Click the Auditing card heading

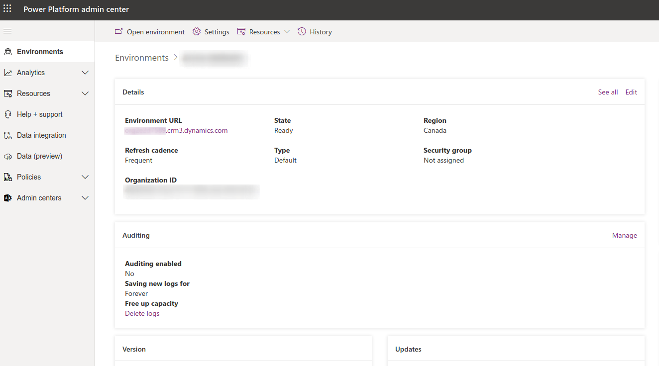[136, 235]
